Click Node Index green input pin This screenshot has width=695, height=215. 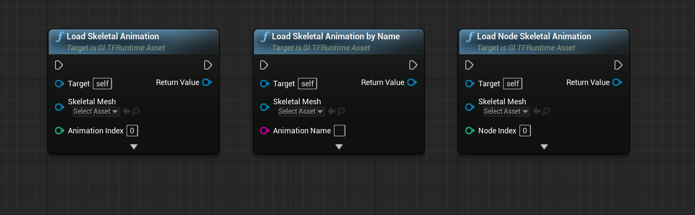[x=470, y=131]
